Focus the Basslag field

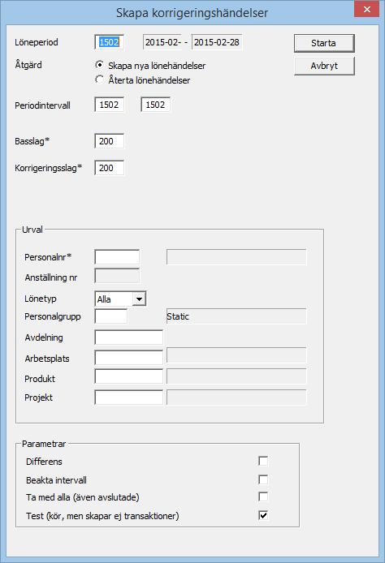pyautogui.click(x=110, y=141)
